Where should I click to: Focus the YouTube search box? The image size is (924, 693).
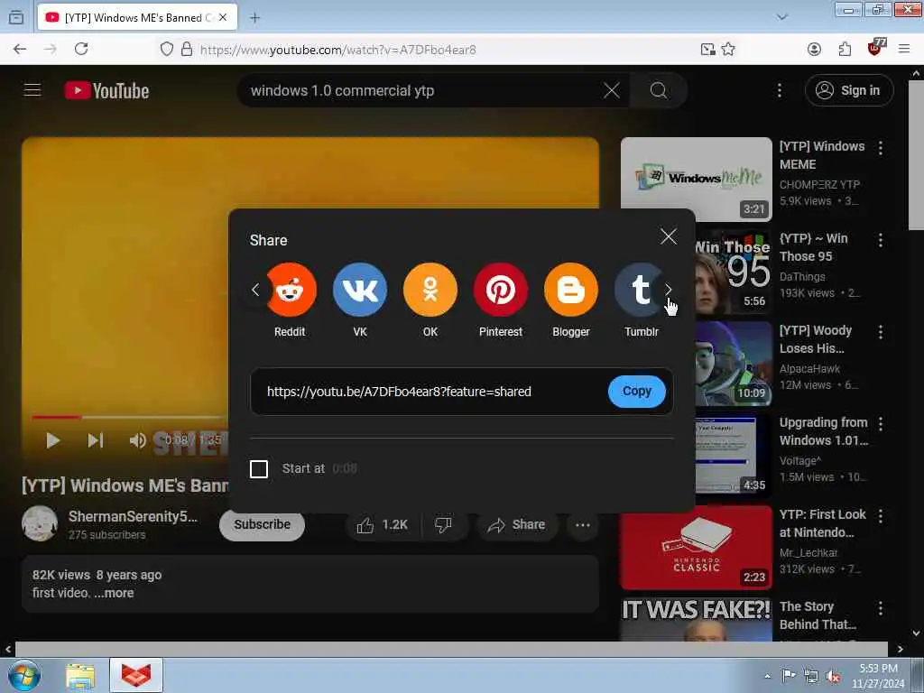tap(421, 91)
